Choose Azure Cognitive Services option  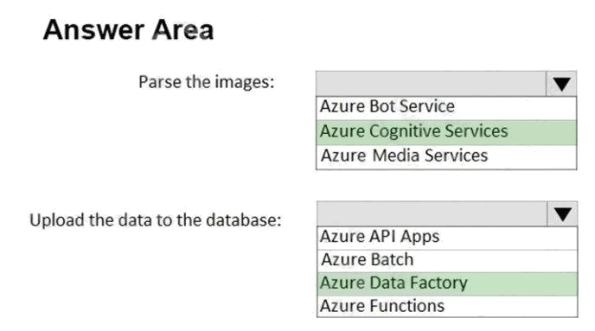[446, 131]
